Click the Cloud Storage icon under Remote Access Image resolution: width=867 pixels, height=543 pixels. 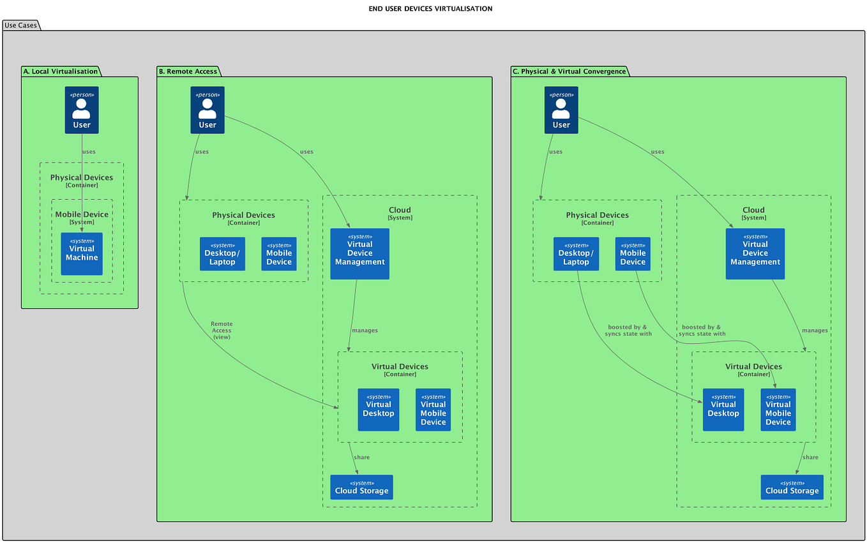361,487
